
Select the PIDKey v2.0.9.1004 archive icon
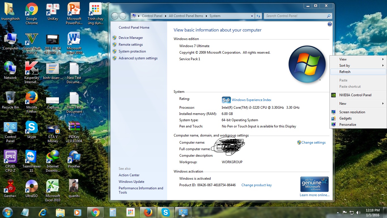(x=74, y=132)
